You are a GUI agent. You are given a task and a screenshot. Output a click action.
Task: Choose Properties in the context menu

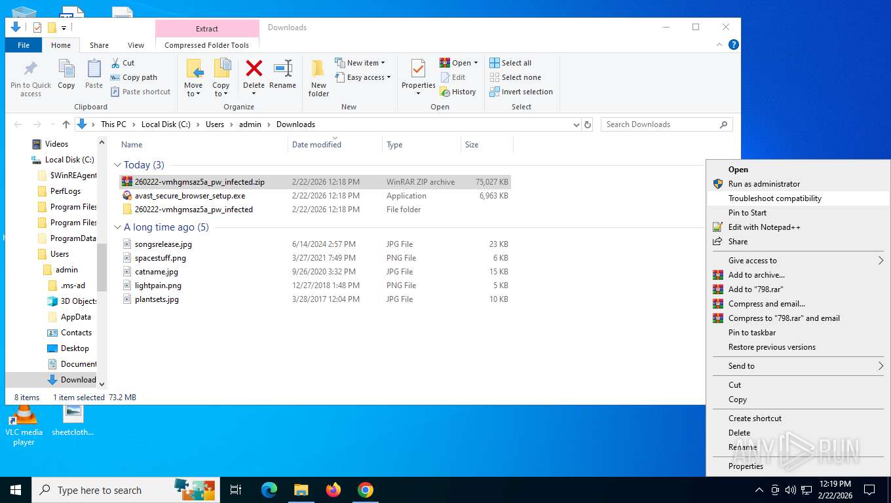(x=798, y=466)
